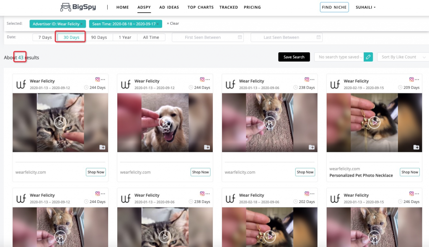Add 238 Days bulldog ad to collection
The width and height of the screenshot is (429, 247).
click(x=312, y=147)
